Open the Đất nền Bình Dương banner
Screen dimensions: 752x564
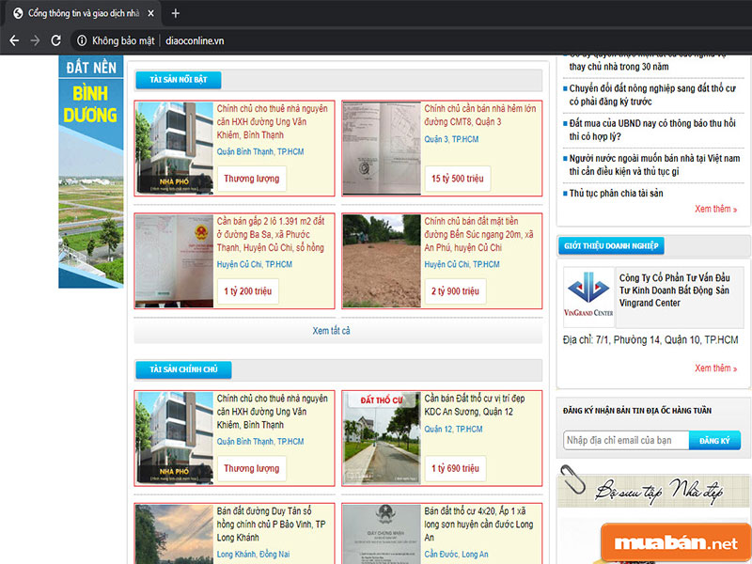click(91, 172)
